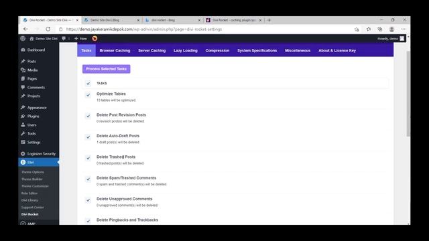Switch to the System Specifications tab

click(257, 51)
